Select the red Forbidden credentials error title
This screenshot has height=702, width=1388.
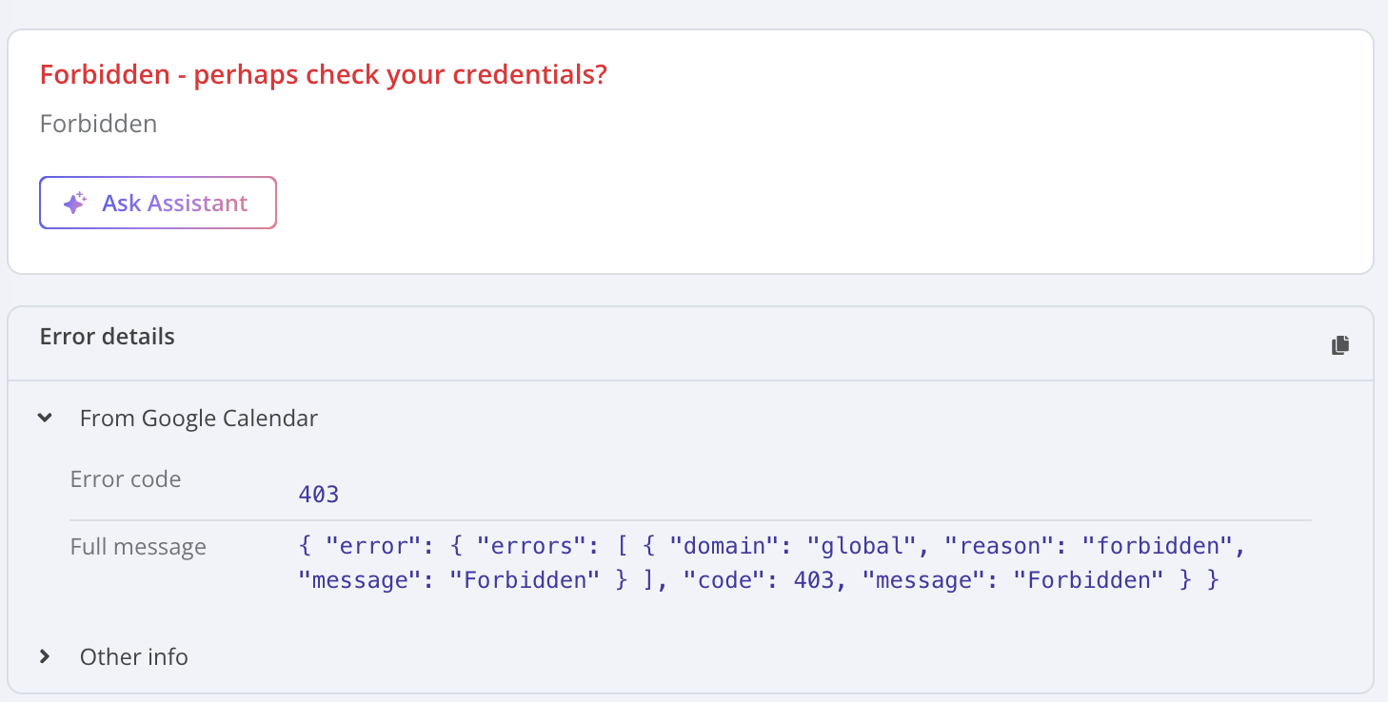coord(324,75)
